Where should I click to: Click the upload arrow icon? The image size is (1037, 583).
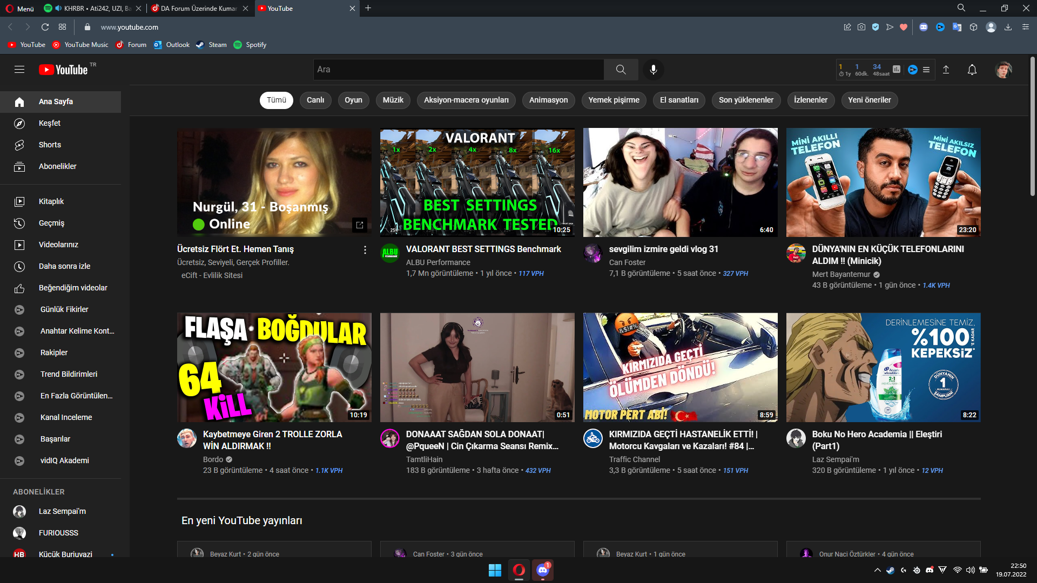[946, 70]
